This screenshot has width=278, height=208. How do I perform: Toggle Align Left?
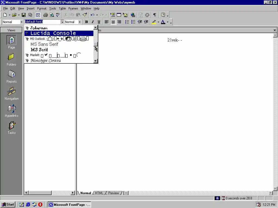coord(106,22)
